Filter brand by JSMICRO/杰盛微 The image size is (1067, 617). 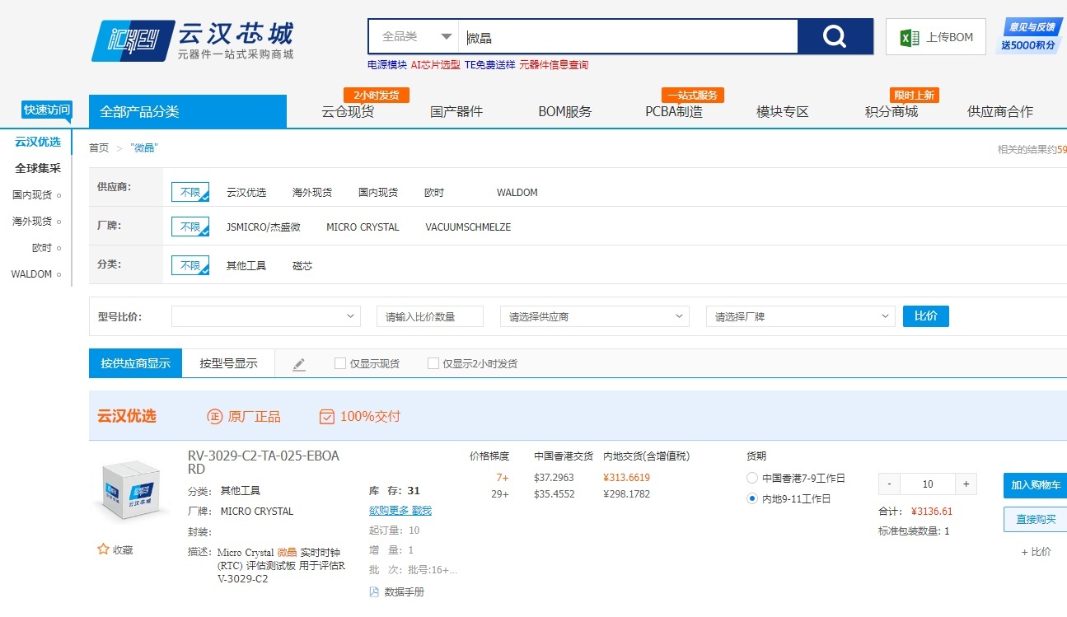[264, 227]
